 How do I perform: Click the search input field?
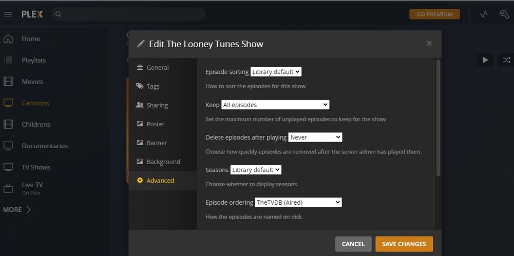coord(128,14)
